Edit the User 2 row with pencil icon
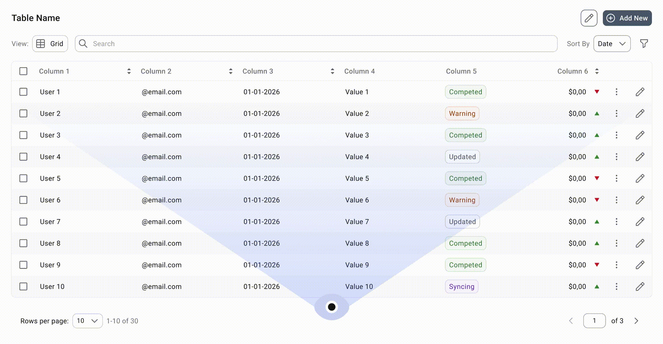The image size is (663, 344). click(x=640, y=113)
